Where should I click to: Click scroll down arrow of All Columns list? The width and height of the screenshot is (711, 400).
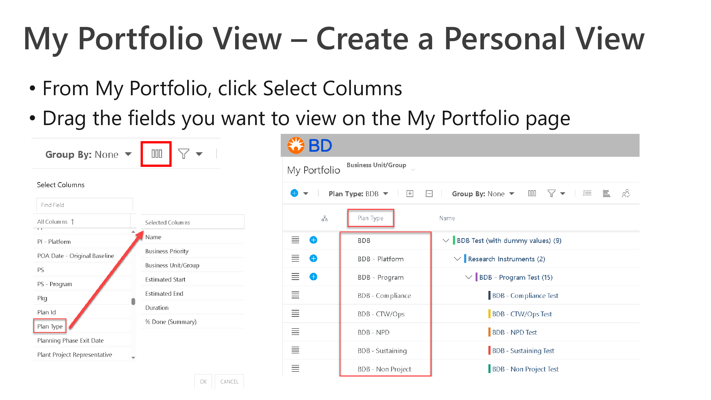coord(133,358)
